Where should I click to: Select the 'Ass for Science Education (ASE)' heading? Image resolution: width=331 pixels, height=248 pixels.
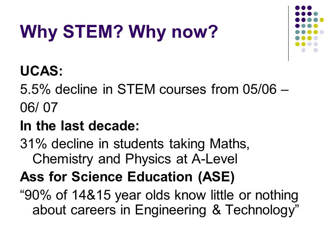[x=127, y=177]
